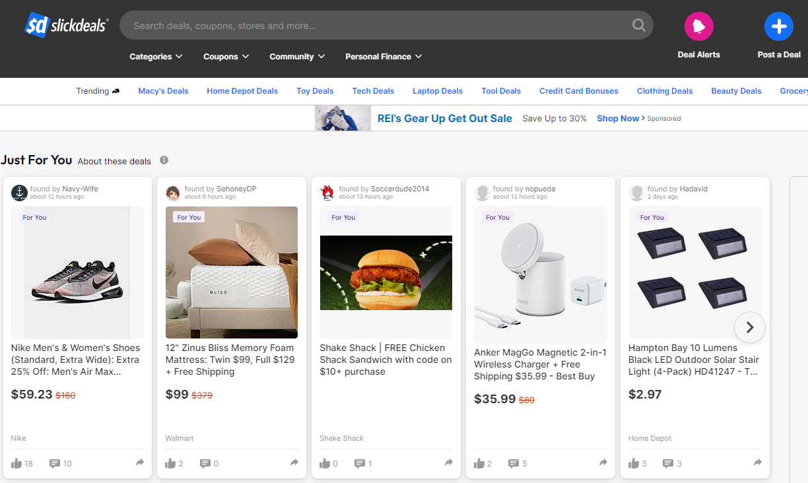Open the Community dropdown menu

coord(297,57)
